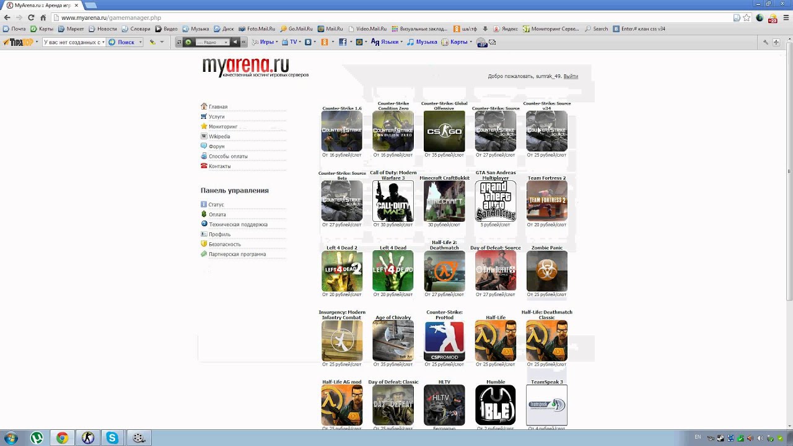Choose Counter-Strike: Global Offensive CS:GO icon

[444, 131]
